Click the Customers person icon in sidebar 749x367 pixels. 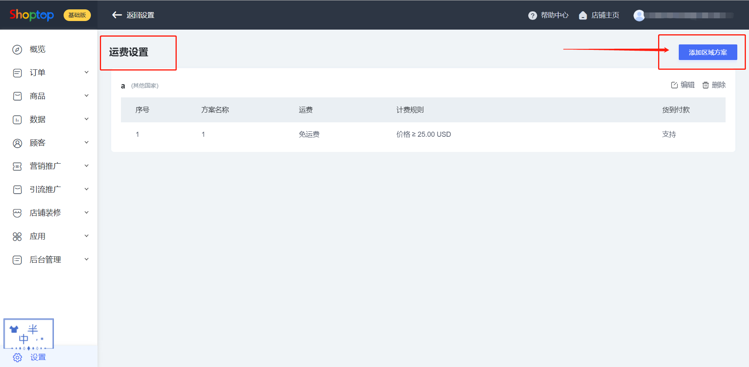tap(17, 143)
